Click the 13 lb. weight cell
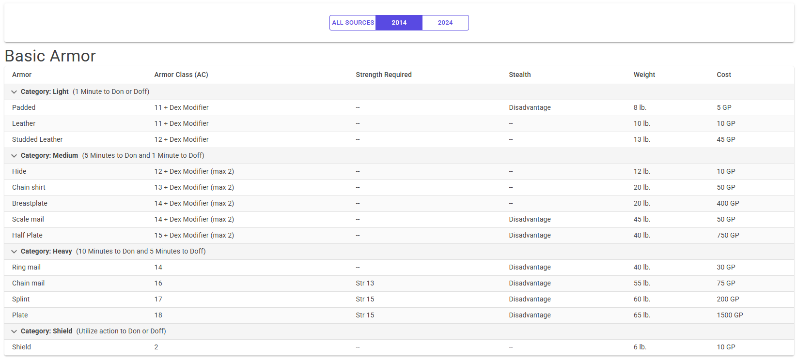 point(642,139)
